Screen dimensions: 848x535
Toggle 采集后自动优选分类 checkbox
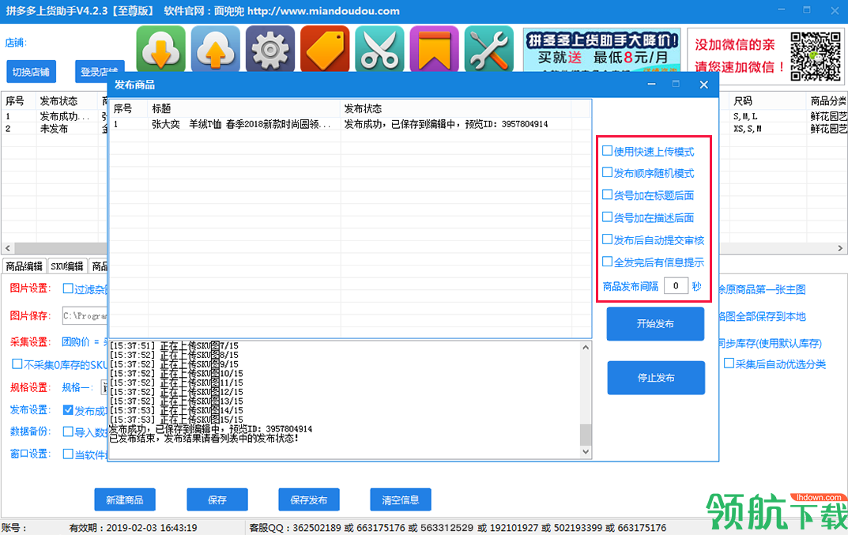[x=729, y=364]
